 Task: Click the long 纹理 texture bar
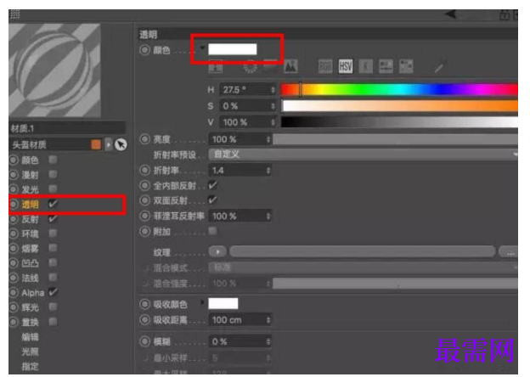363,251
